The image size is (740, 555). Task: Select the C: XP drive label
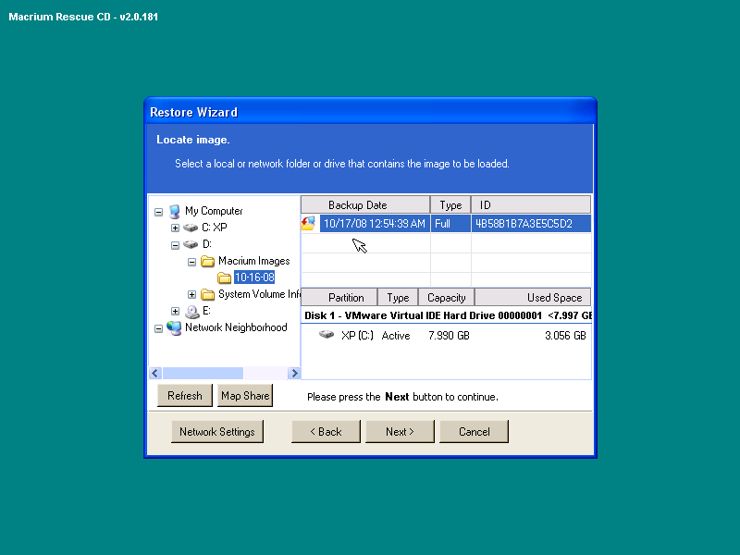click(x=215, y=228)
